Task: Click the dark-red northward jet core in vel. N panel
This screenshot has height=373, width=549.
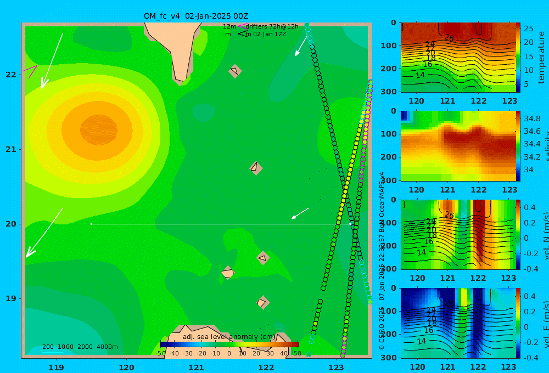Action: coord(480,224)
